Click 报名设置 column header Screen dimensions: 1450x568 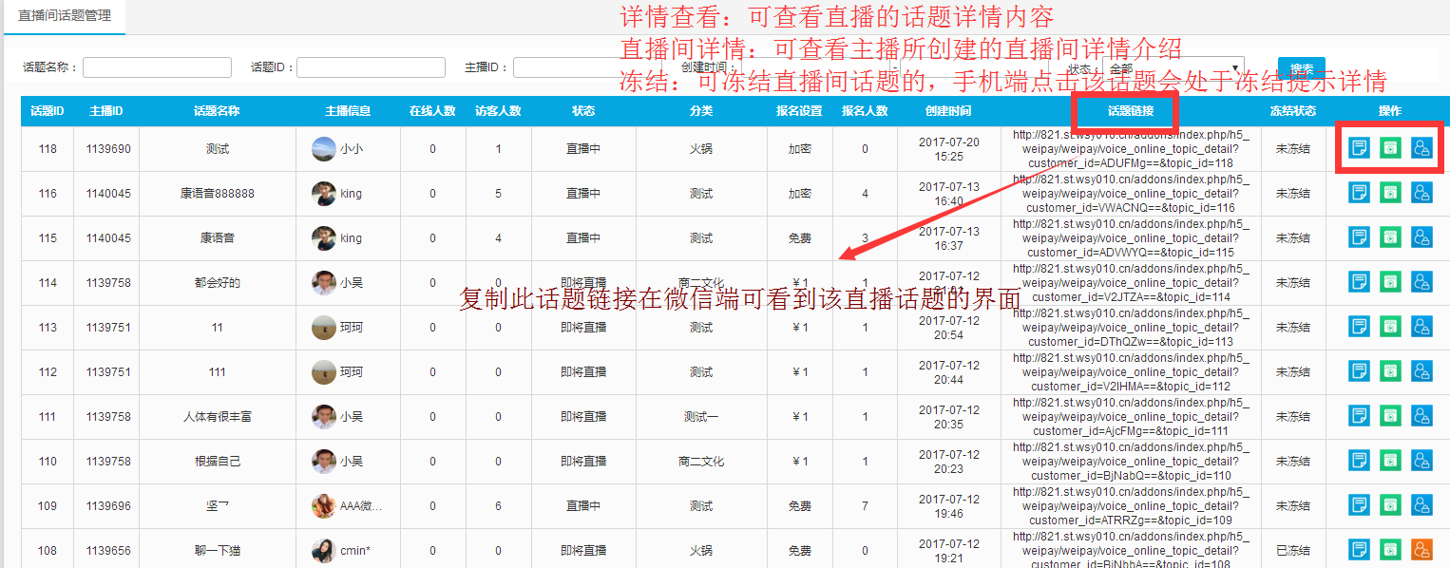[800, 111]
